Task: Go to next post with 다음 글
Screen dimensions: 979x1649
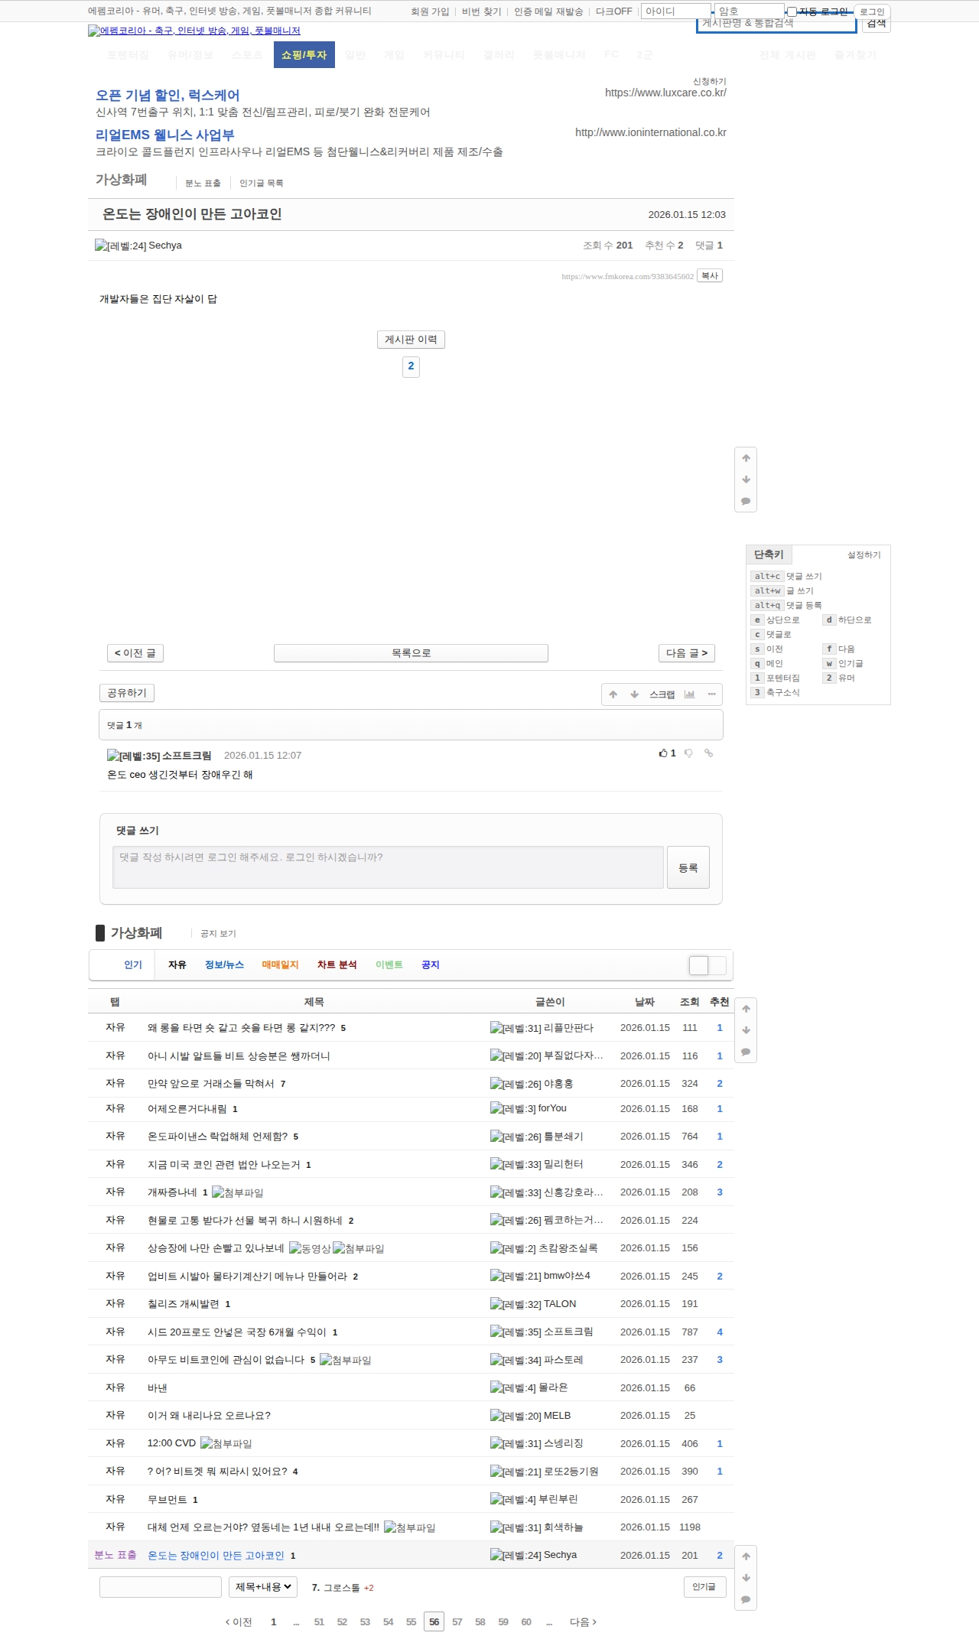Action: 687,653
